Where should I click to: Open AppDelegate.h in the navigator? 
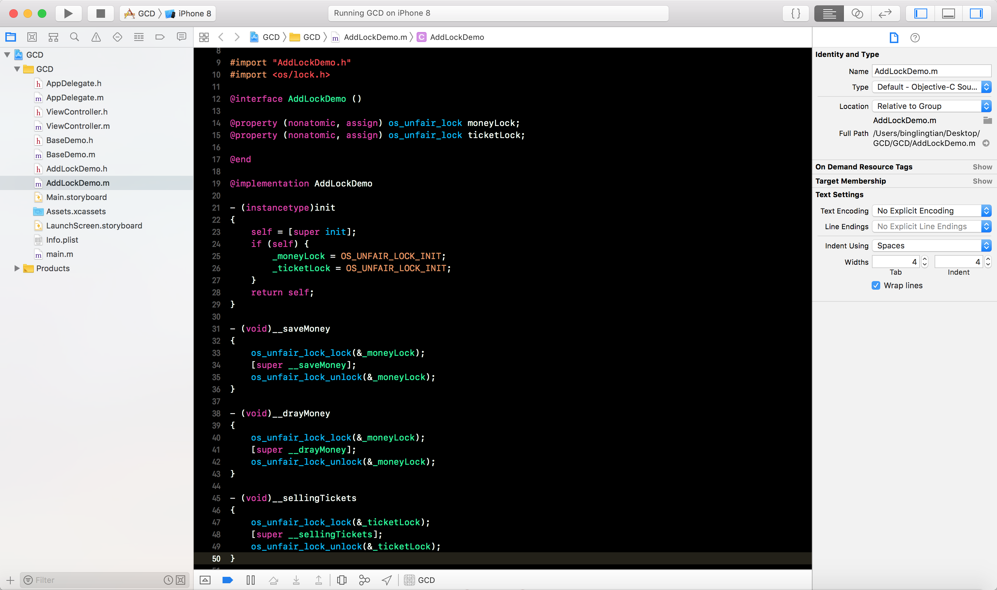(x=74, y=84)
